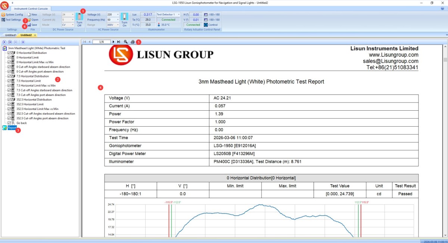Click the Go back step icon
Viewport: 448px width, 243px height.
pos(13,123)
